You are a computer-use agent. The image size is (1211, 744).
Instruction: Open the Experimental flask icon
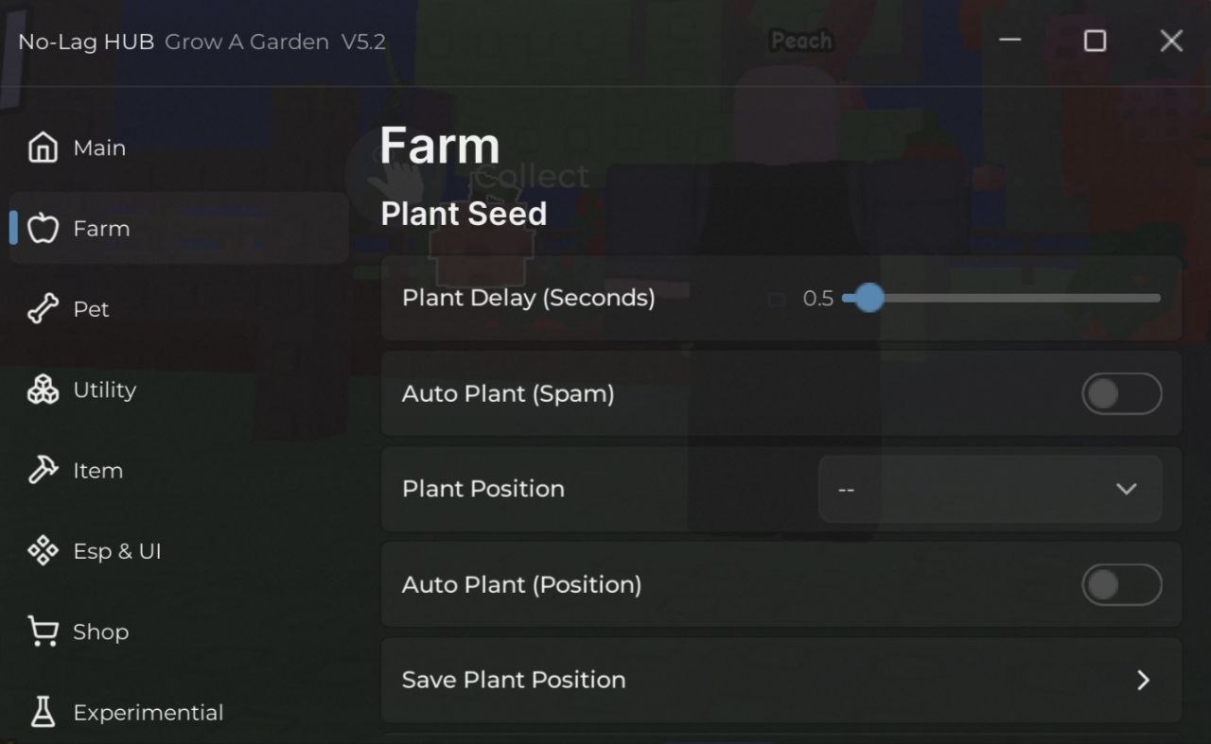click(x=43, y=713)
